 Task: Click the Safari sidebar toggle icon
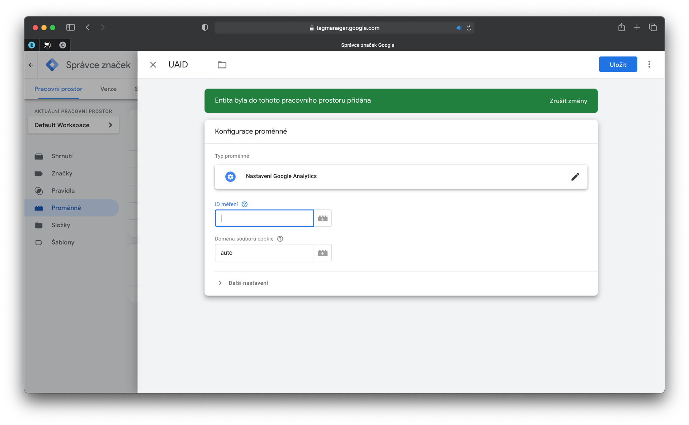coord(70,27)
